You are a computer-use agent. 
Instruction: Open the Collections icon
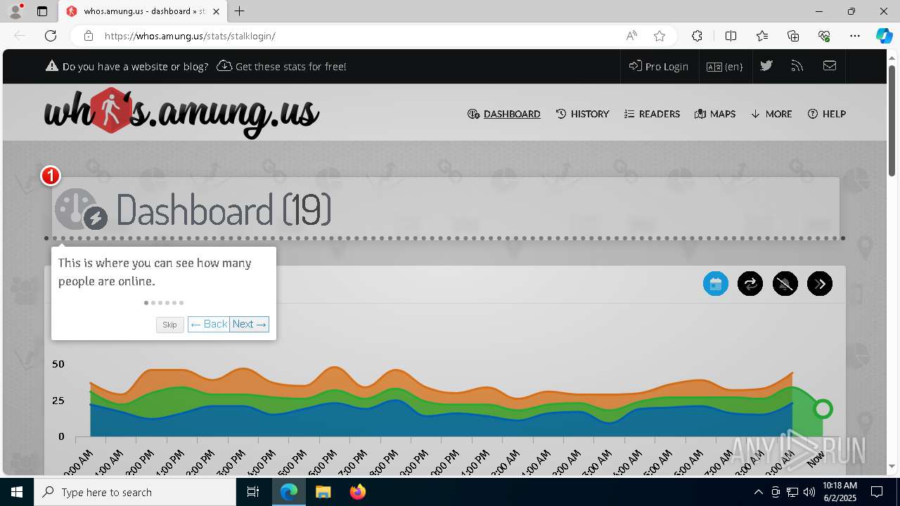coord(793,36)
